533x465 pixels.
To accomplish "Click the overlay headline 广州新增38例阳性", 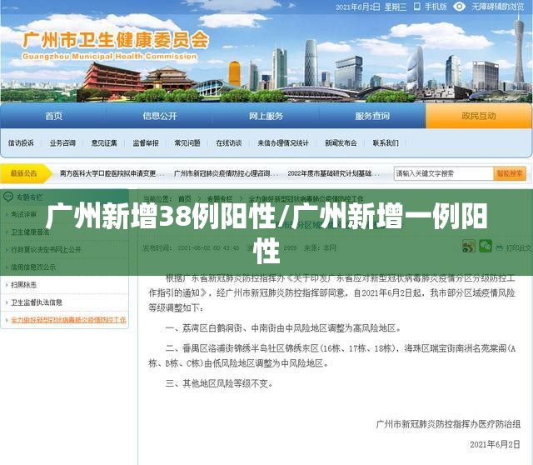I will tap(161, 217).
